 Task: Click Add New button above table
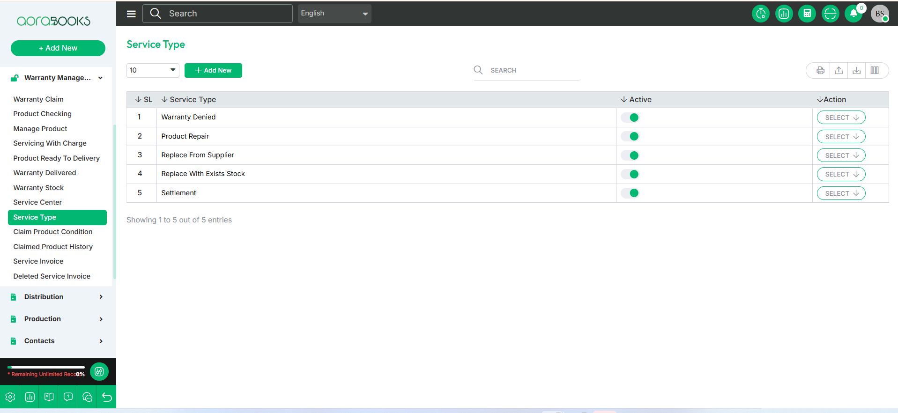[213, 70]
